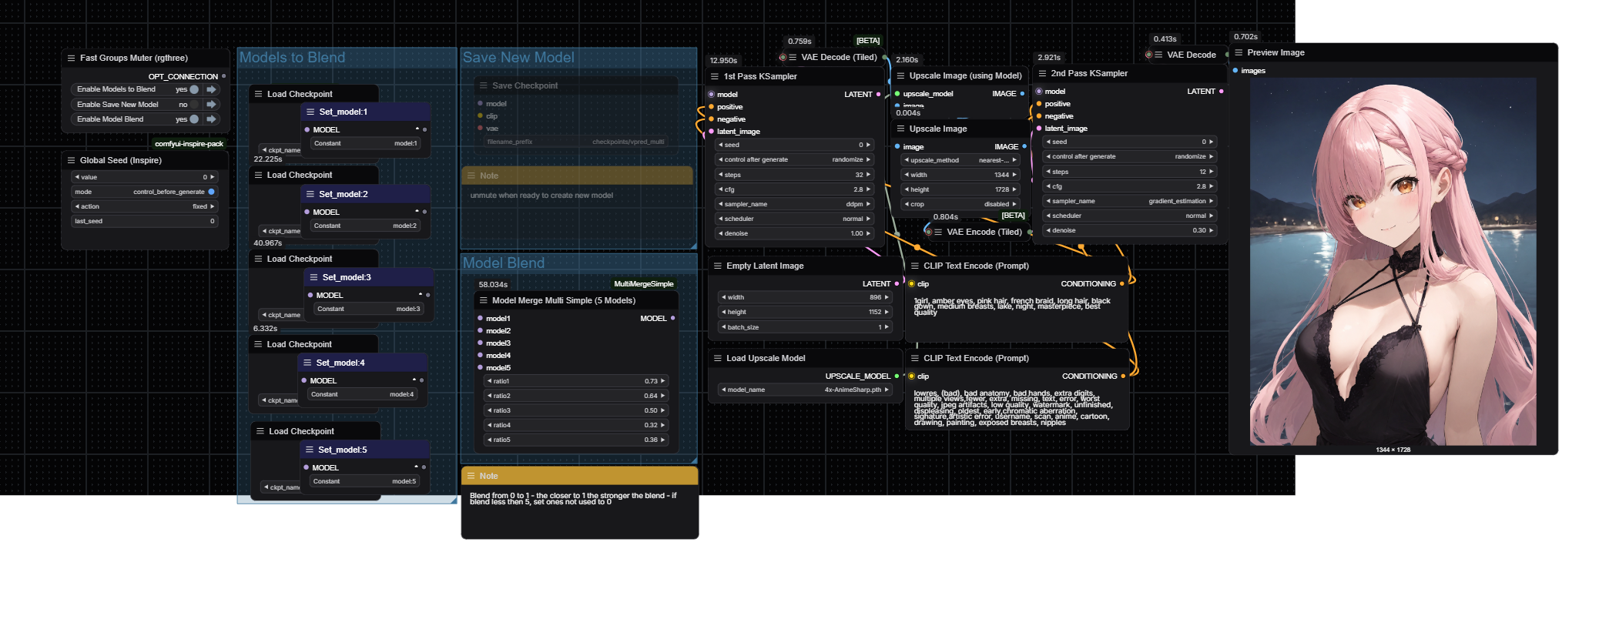Increase ratio1 value with right arrow
The width and height of the screenshot is (1619, 619).
[x=663, y=381]
